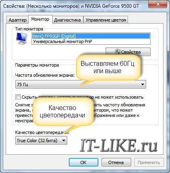Select BenQ FP93GP (Digital) in monitor list
The height and width of the screenshot is (173, 170).
pyautogui.click(x=91, y=36)
